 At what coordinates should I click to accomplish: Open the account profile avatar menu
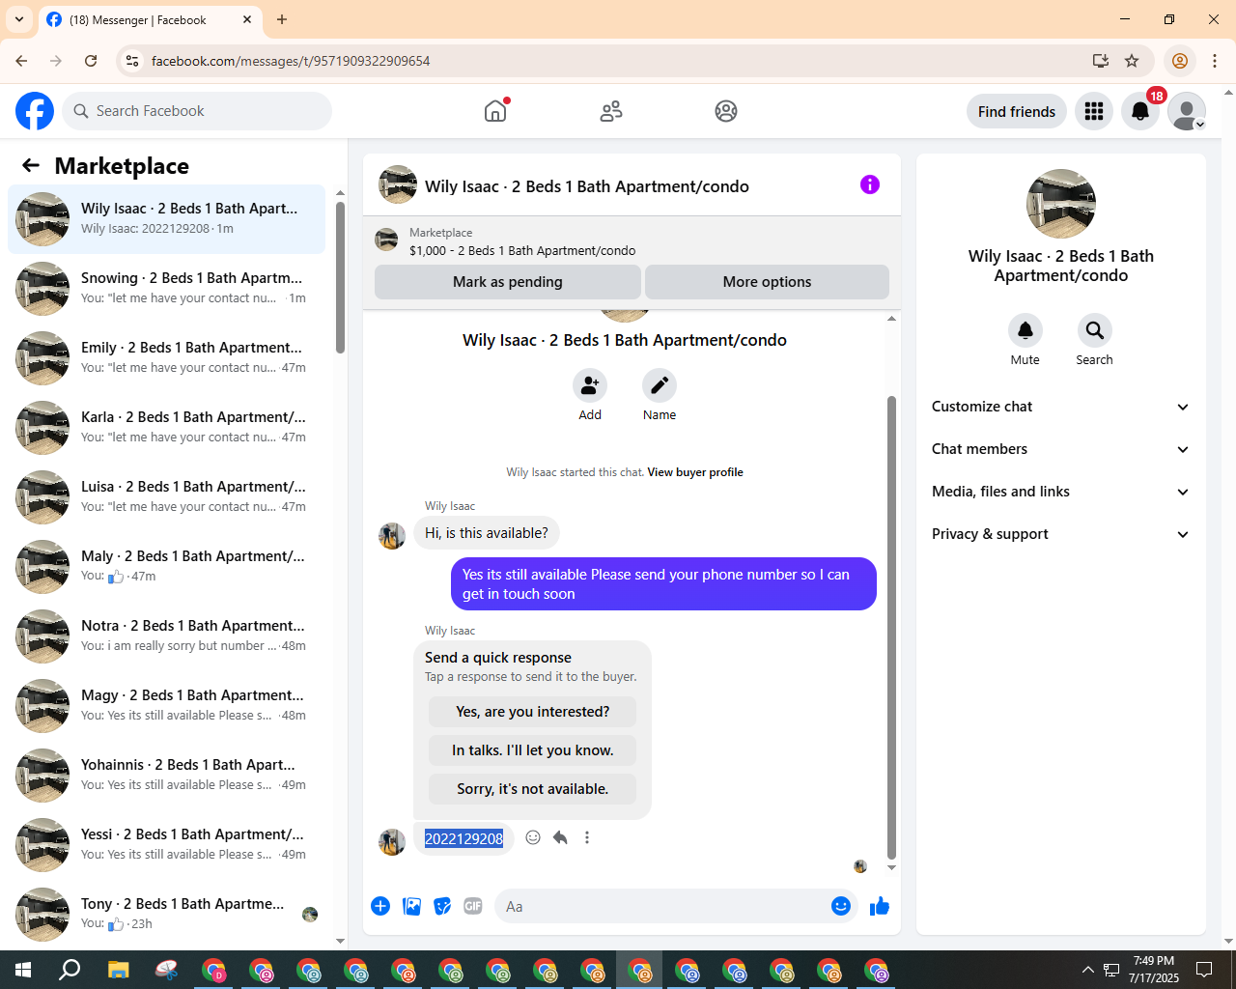tap(1187, 111)
